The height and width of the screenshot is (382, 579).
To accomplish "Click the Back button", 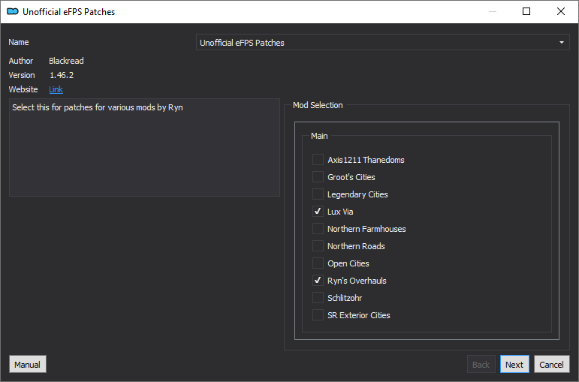I will 481,365.
